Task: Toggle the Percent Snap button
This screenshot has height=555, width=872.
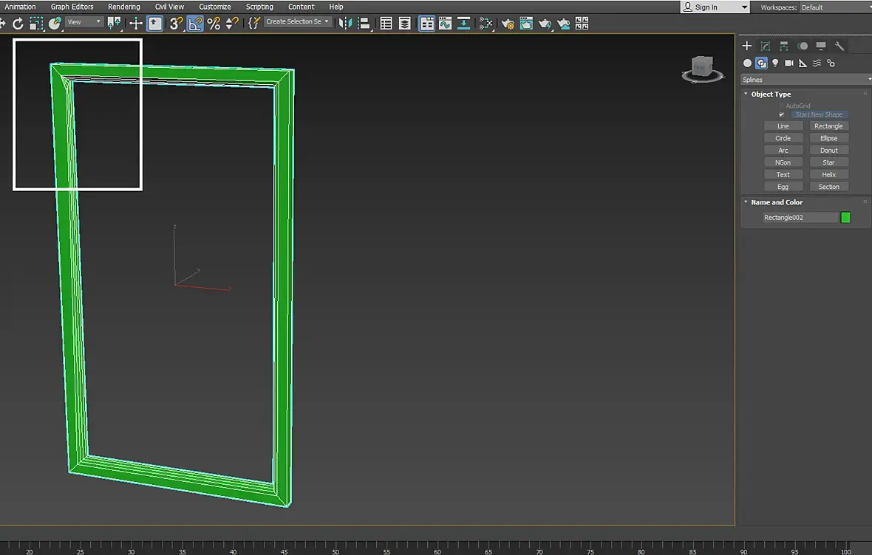Action: point(214,24)
